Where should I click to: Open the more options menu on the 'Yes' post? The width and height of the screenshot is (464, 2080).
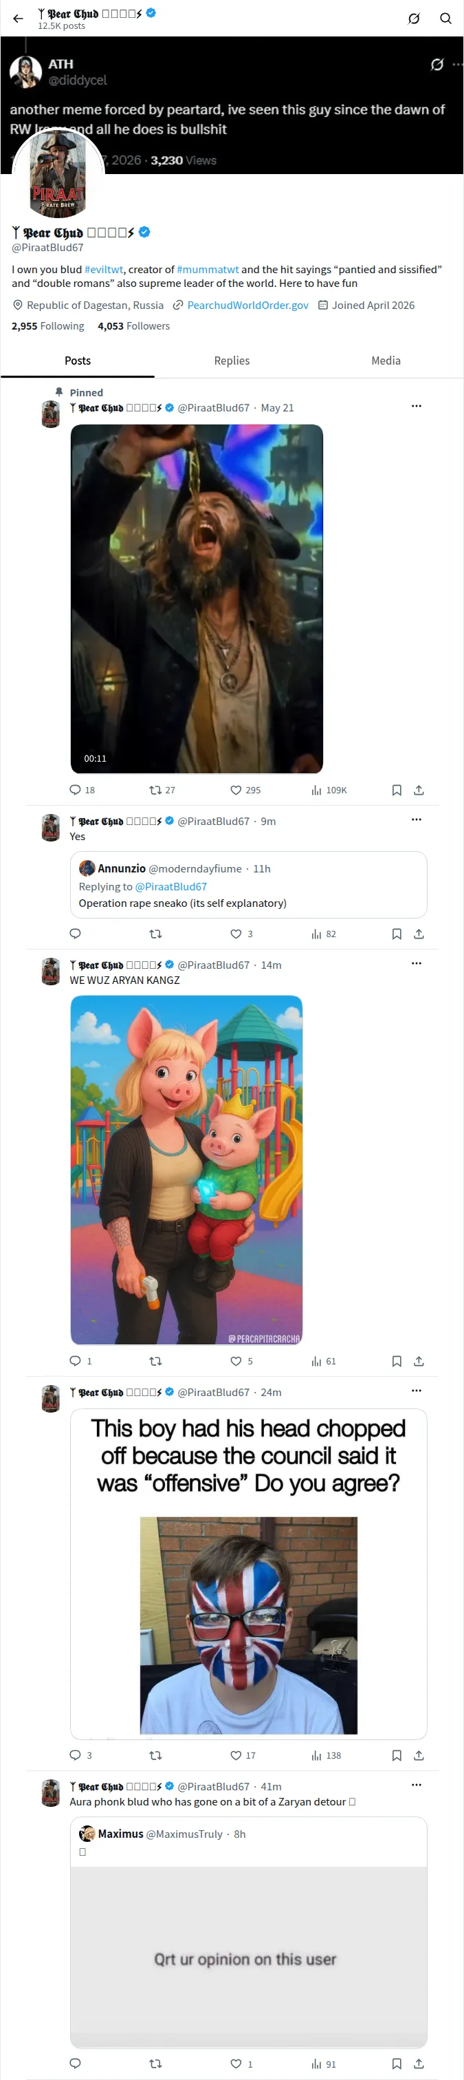[417, 819]
